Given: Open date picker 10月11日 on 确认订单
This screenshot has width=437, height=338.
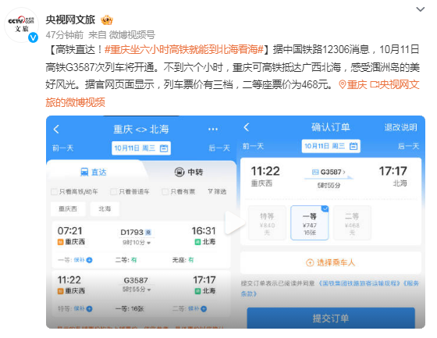Looking at the screenshot, I should coord(331,146).
